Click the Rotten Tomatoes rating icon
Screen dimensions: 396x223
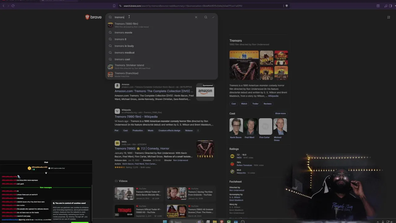(232, 164)
